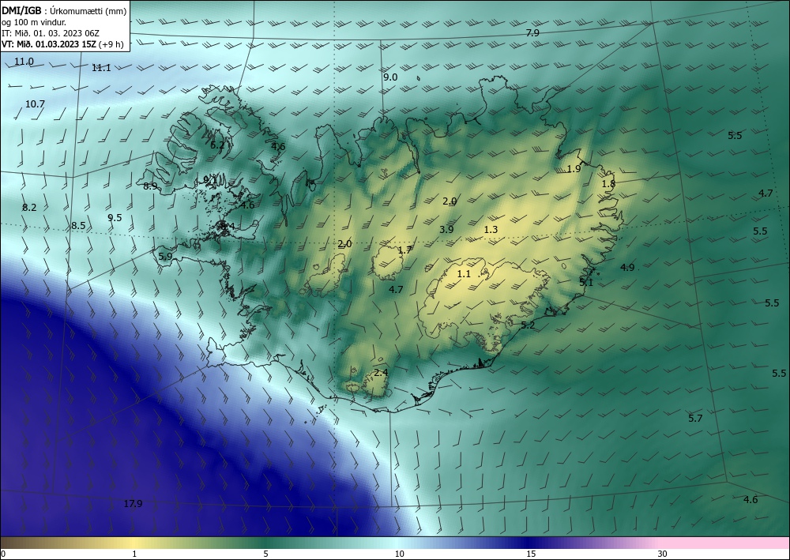The height and width of the screenshot is (560, 790).
Task: Select the 11.0 value label
Action: [24, 62]
